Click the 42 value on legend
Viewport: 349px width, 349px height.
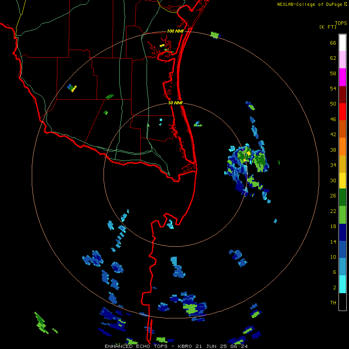coord(333,135)
